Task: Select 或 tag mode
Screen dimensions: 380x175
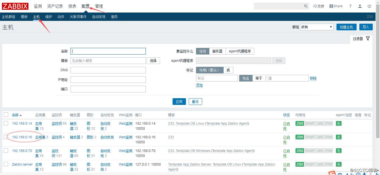Action: (x=228, y=70)
